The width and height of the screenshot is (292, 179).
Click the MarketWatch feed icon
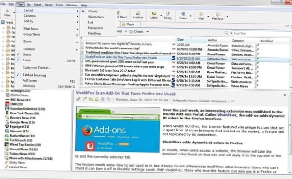[7, 136]
